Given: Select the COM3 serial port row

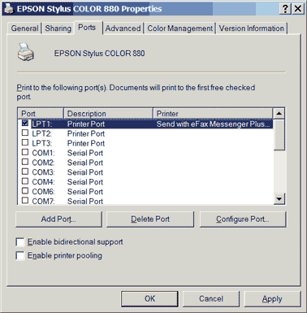Looking at the screenshot, I should point(145,172).
